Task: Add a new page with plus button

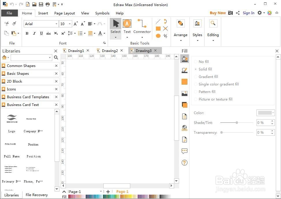Action: [108, 192]
